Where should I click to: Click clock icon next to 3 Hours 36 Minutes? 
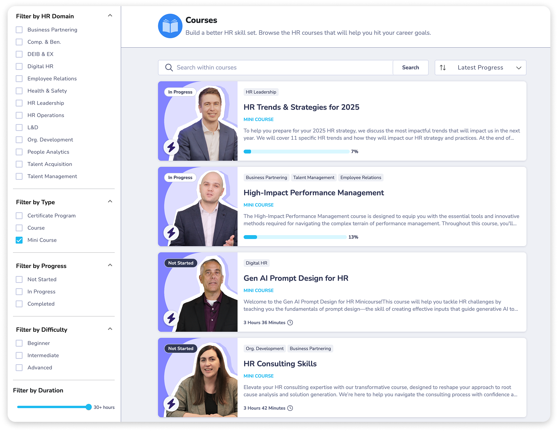pos(290,323)
